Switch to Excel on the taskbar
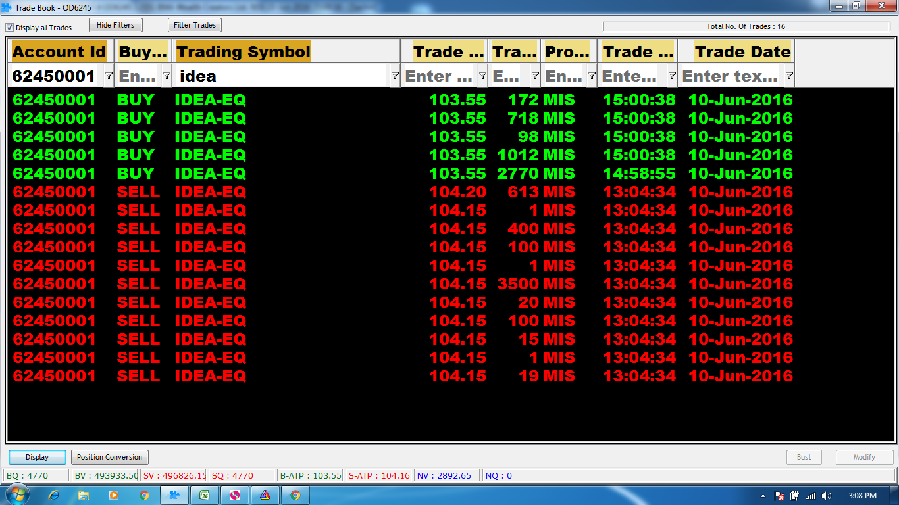The height and width of the screenshot is (505, 899). [x=205, y=495]
